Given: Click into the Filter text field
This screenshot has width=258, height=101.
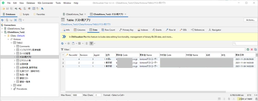Looking at the screenshot, I should tap(158, 49).
